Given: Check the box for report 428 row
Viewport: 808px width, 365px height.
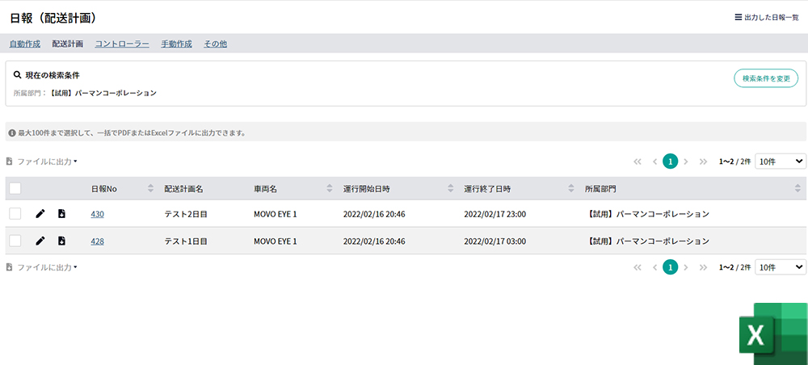Looking at the screenshot, I should click(x=15, y=241).
